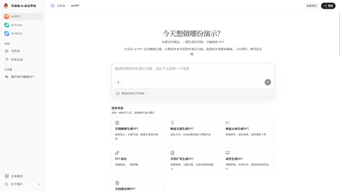
Task: Click the 查看定价 button
Action: click(312, 6)
